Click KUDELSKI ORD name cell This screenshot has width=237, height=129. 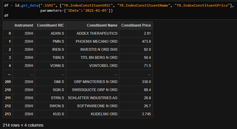[93, 114]
